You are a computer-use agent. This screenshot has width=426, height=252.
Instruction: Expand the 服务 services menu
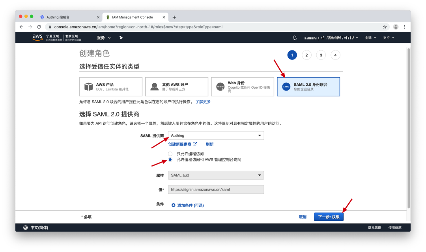[103, 38]
